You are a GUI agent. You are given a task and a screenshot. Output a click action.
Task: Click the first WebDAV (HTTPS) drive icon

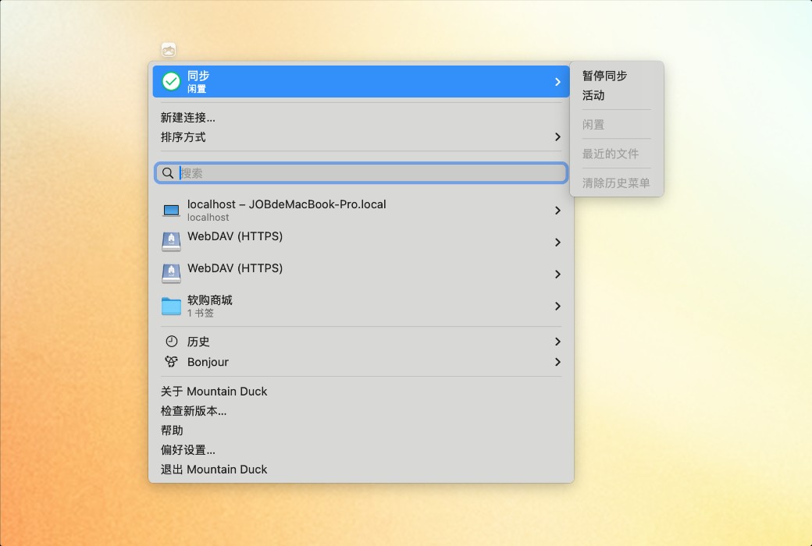[171, 242]
